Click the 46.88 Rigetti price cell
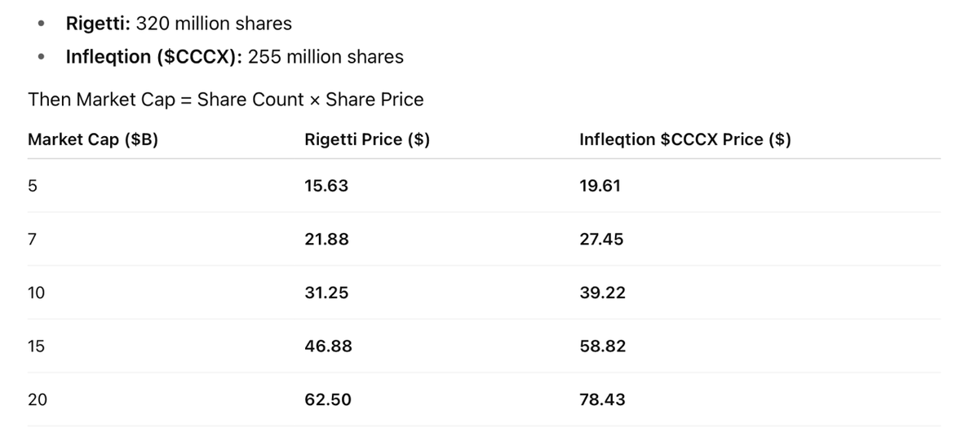Viewport: 979px width, 441px height. pos(328,346)
